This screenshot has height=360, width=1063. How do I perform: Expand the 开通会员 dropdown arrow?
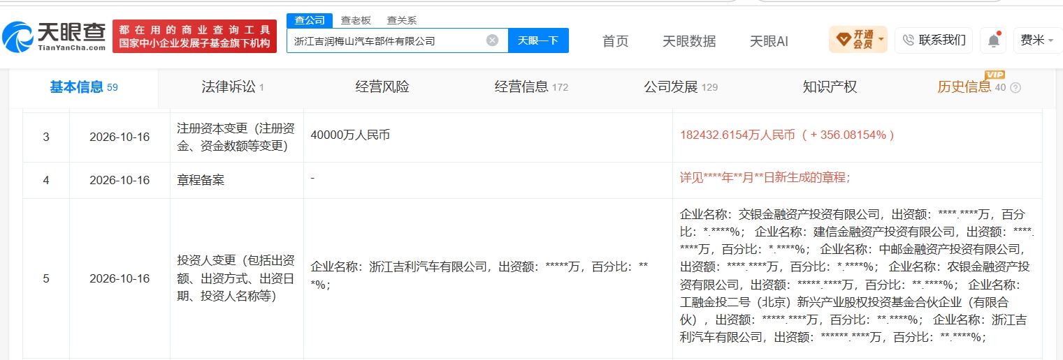click(881, 39)
